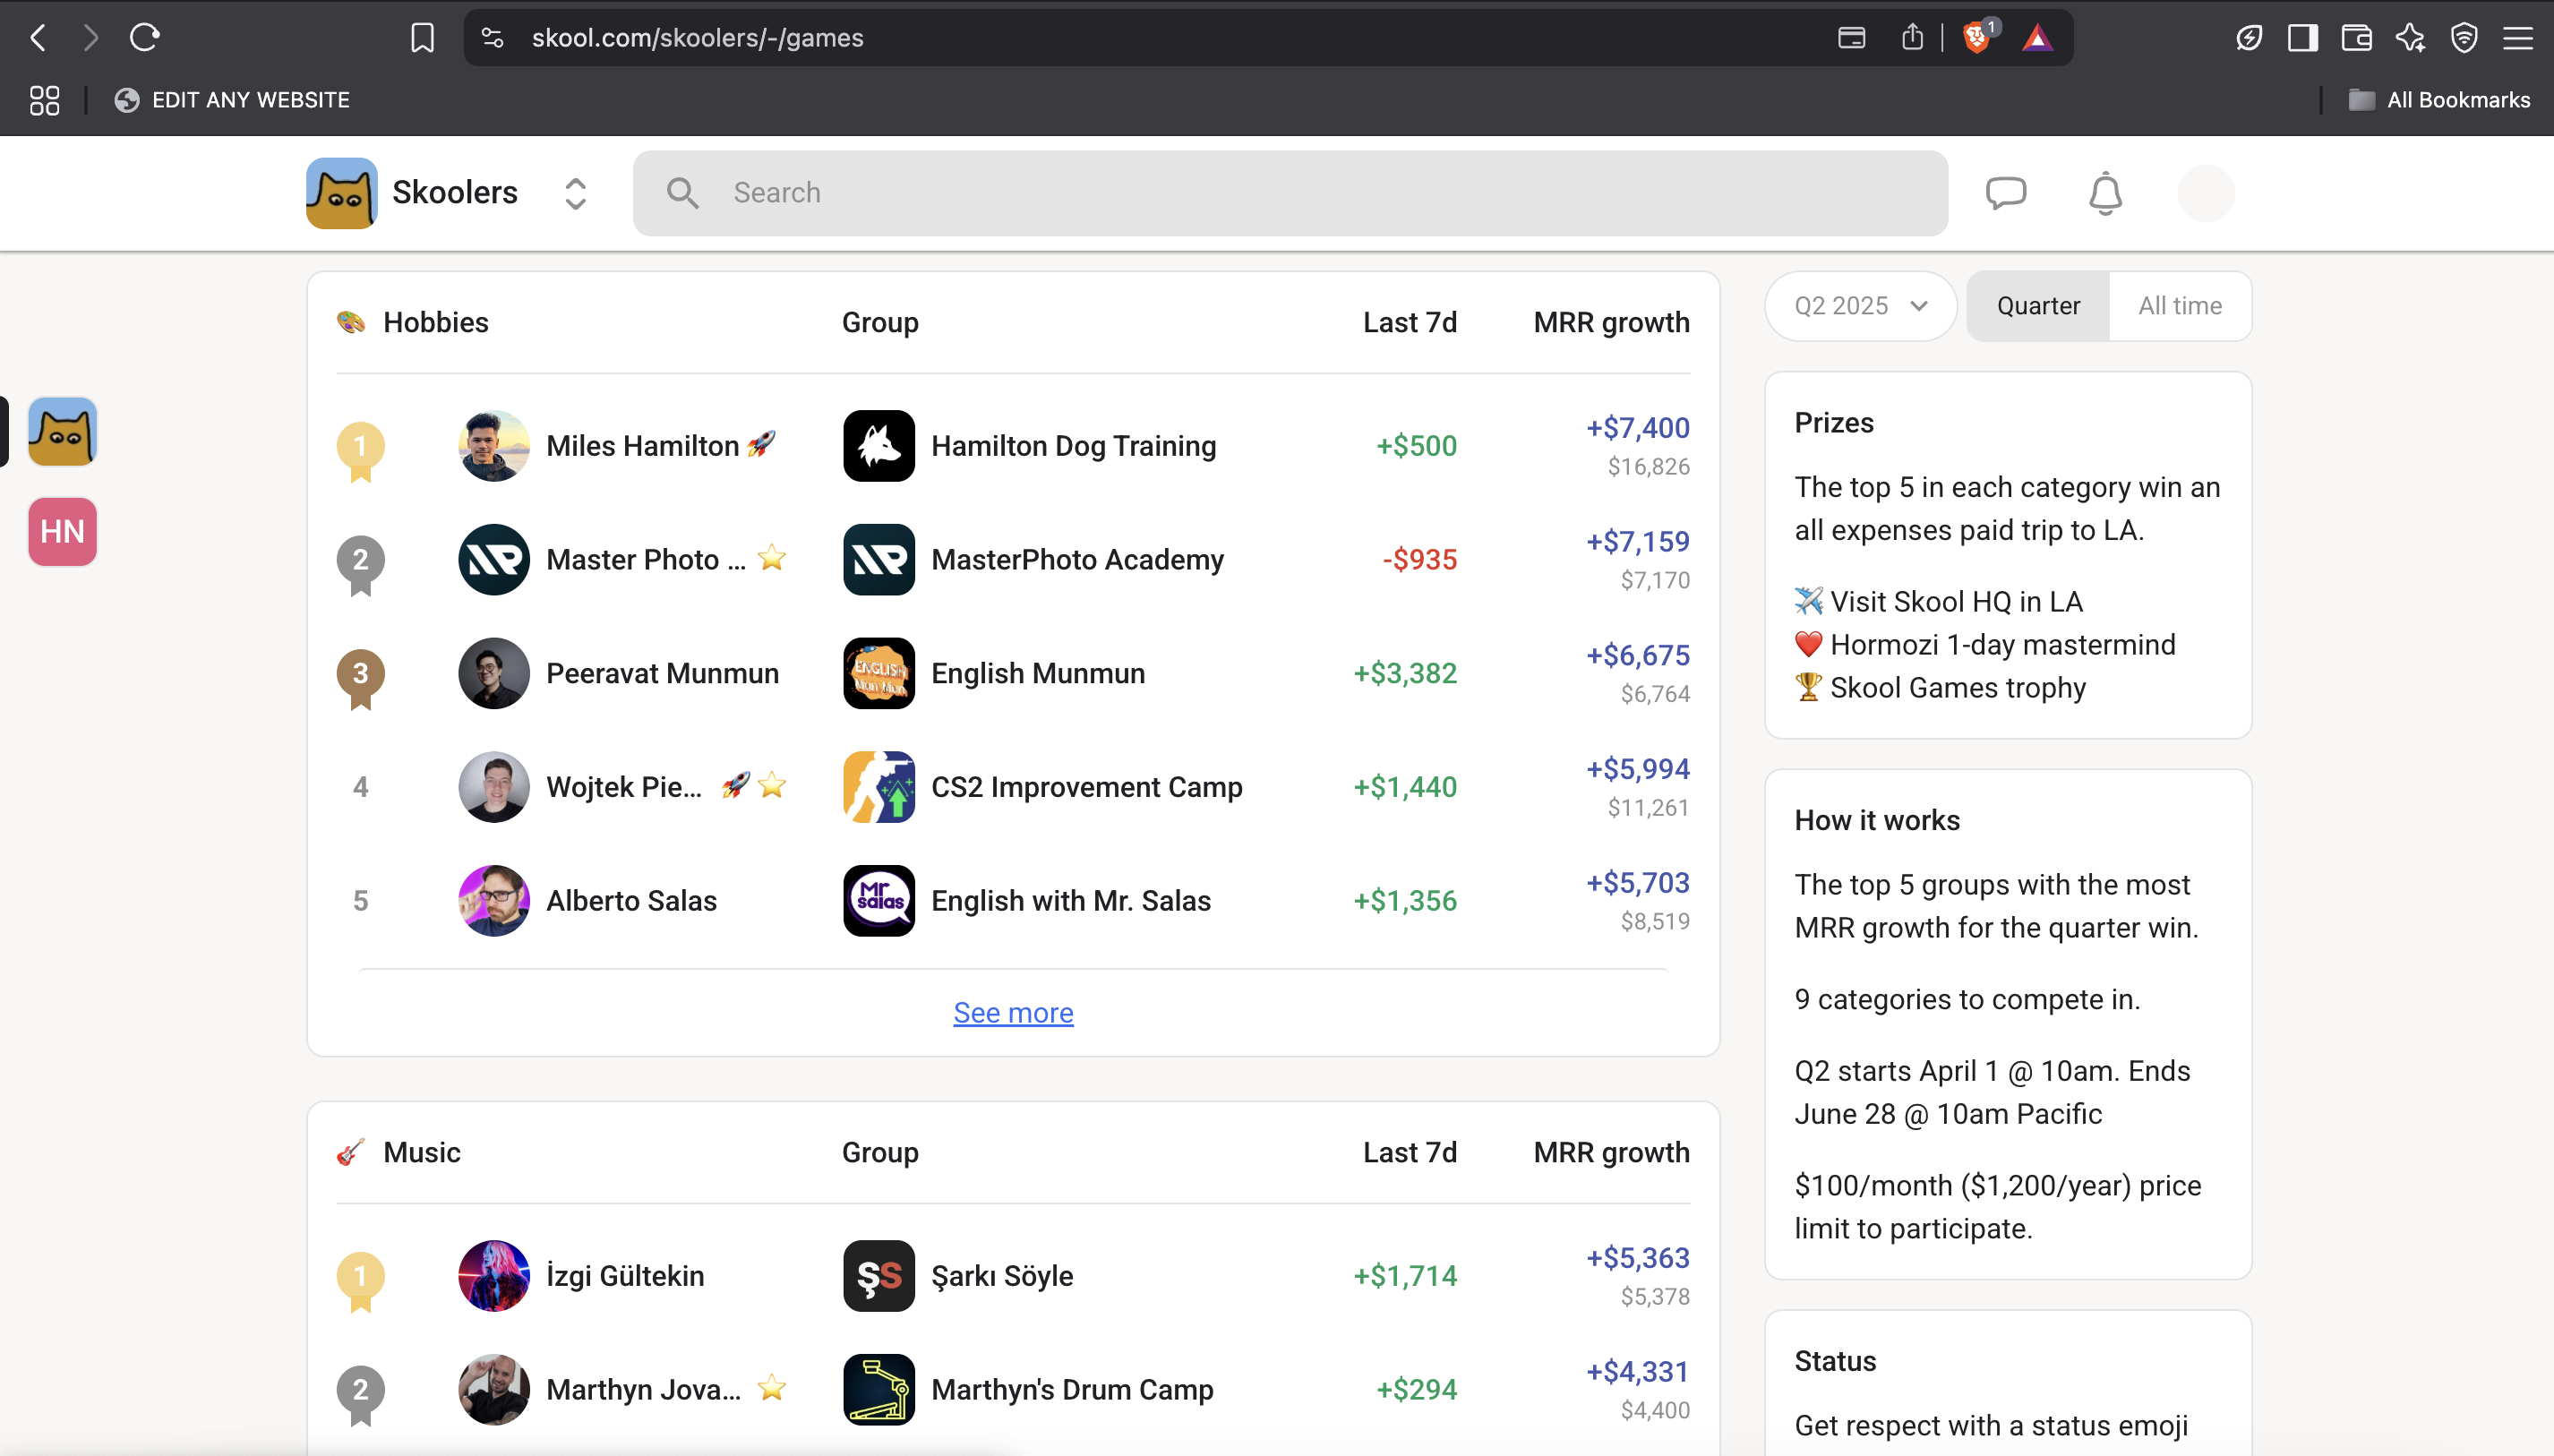Viewport: 2554px width, 1456px height.
Task: Open English Munmun group
Action: point(1038,674)
